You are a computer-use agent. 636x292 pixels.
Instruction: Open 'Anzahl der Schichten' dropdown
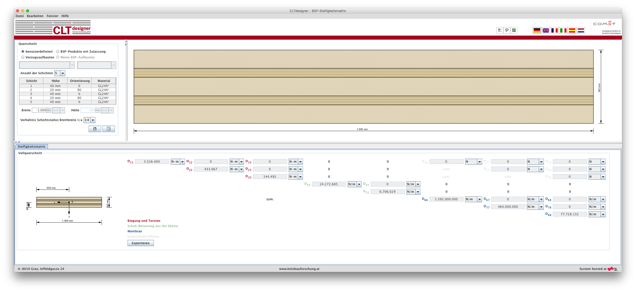63,73
